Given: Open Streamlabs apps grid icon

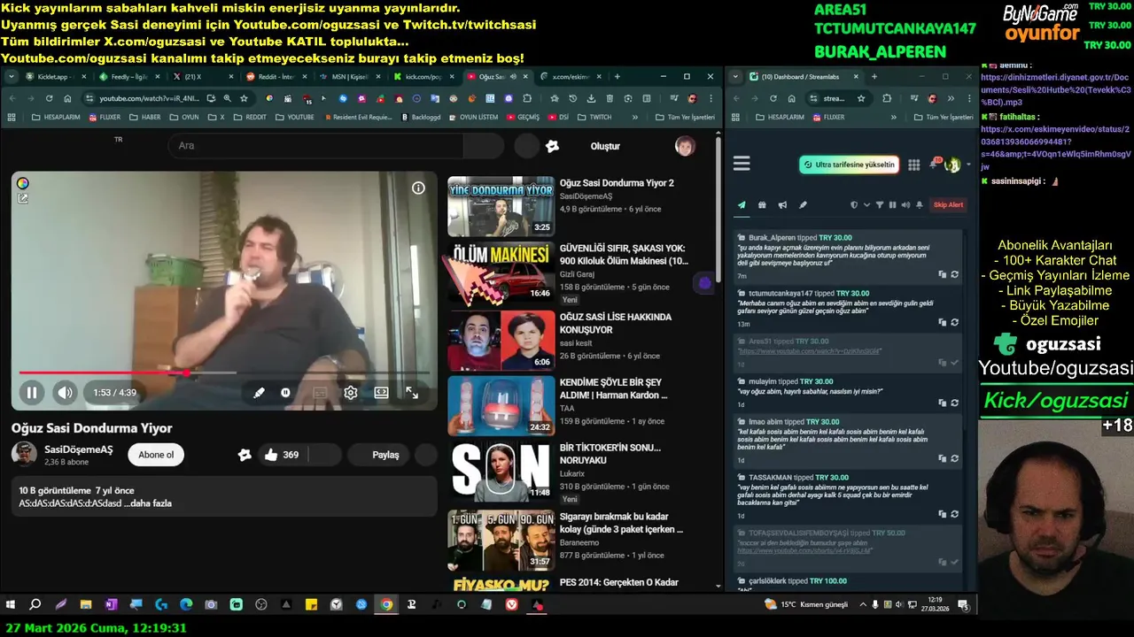Looking at the screenshot, I should [914, 165].
